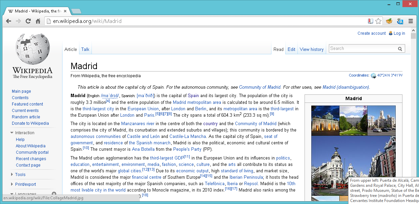Open the Contents sidebar link
Viewport: 419px width, 204px height.
coord(20,98)
